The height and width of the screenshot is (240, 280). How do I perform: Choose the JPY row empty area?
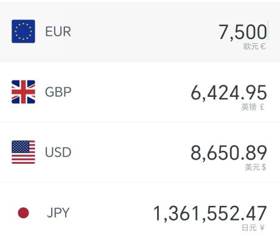click(x=111, y=213)
